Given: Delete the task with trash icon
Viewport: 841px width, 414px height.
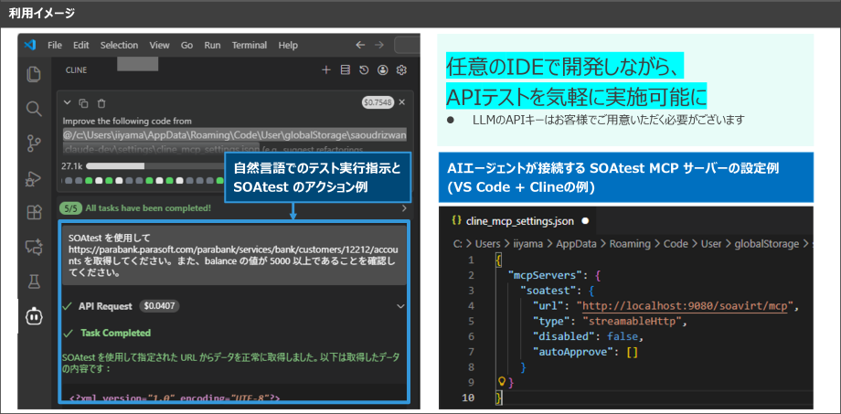Looking at the screenshot, I should coord(101,103).
